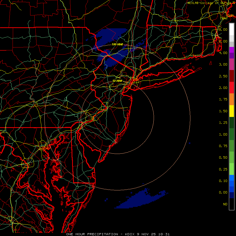
Task: Click the "6.00" legend value
Action: (x=223, y=41)
